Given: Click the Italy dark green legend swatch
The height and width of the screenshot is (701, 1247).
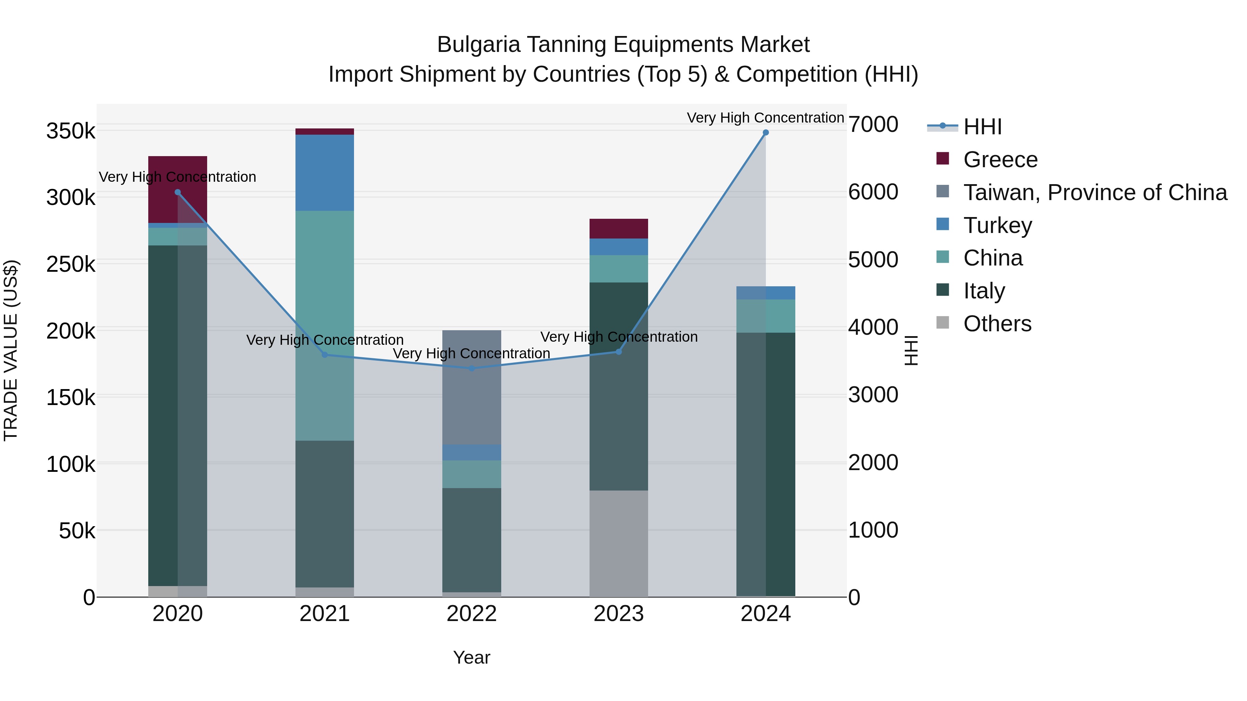Looking at the screenshot, I should (943, 289).
